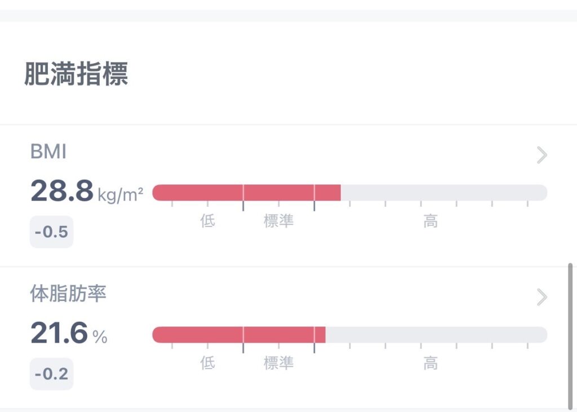
Task: Select the 21.6 % body fat value
Action: 68,334
